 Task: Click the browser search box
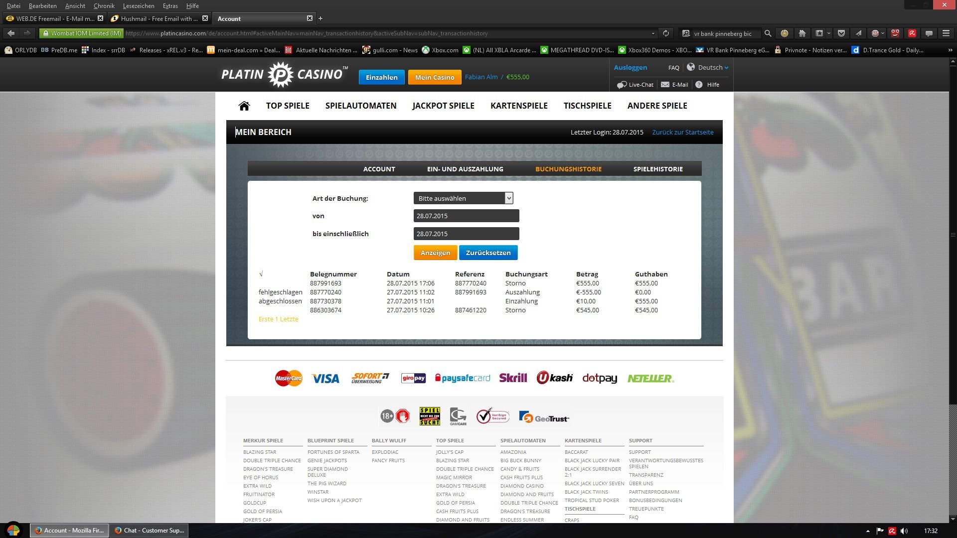coord(726,33)
